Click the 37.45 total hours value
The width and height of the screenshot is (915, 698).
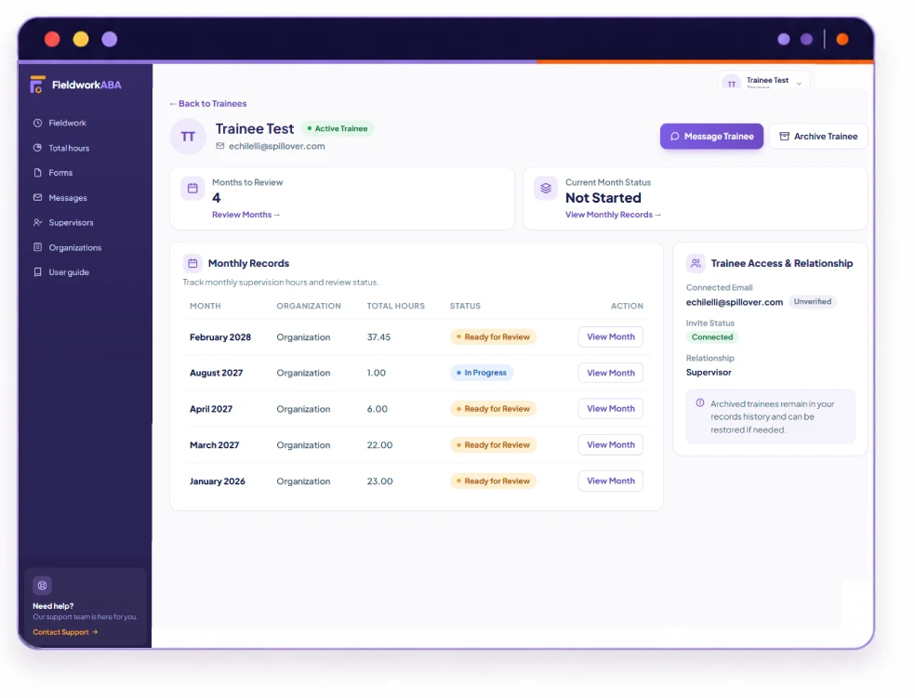click(378, 337)
